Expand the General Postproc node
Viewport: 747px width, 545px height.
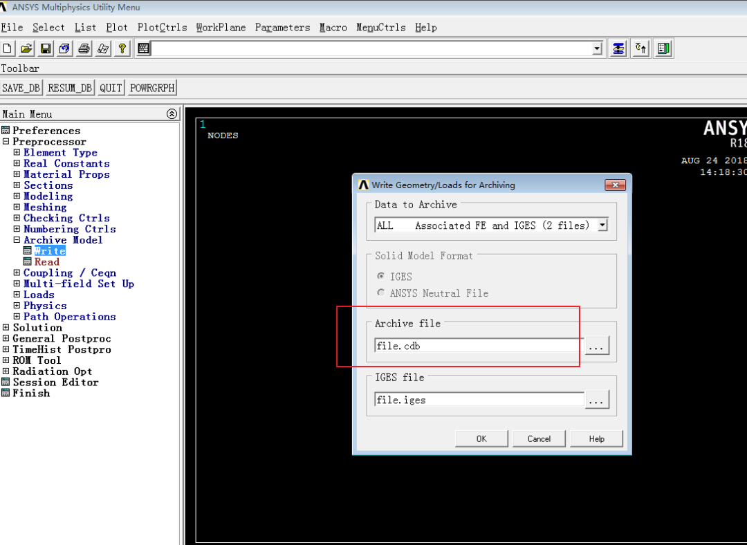6,338
